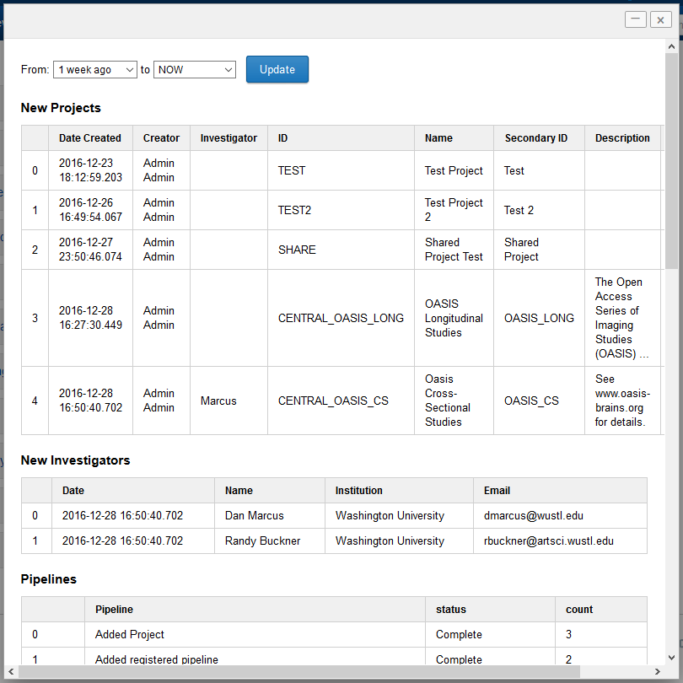This screenshot has width=683, height=683.
Task: Click the Update button
Action: click(x=277, y=69)
